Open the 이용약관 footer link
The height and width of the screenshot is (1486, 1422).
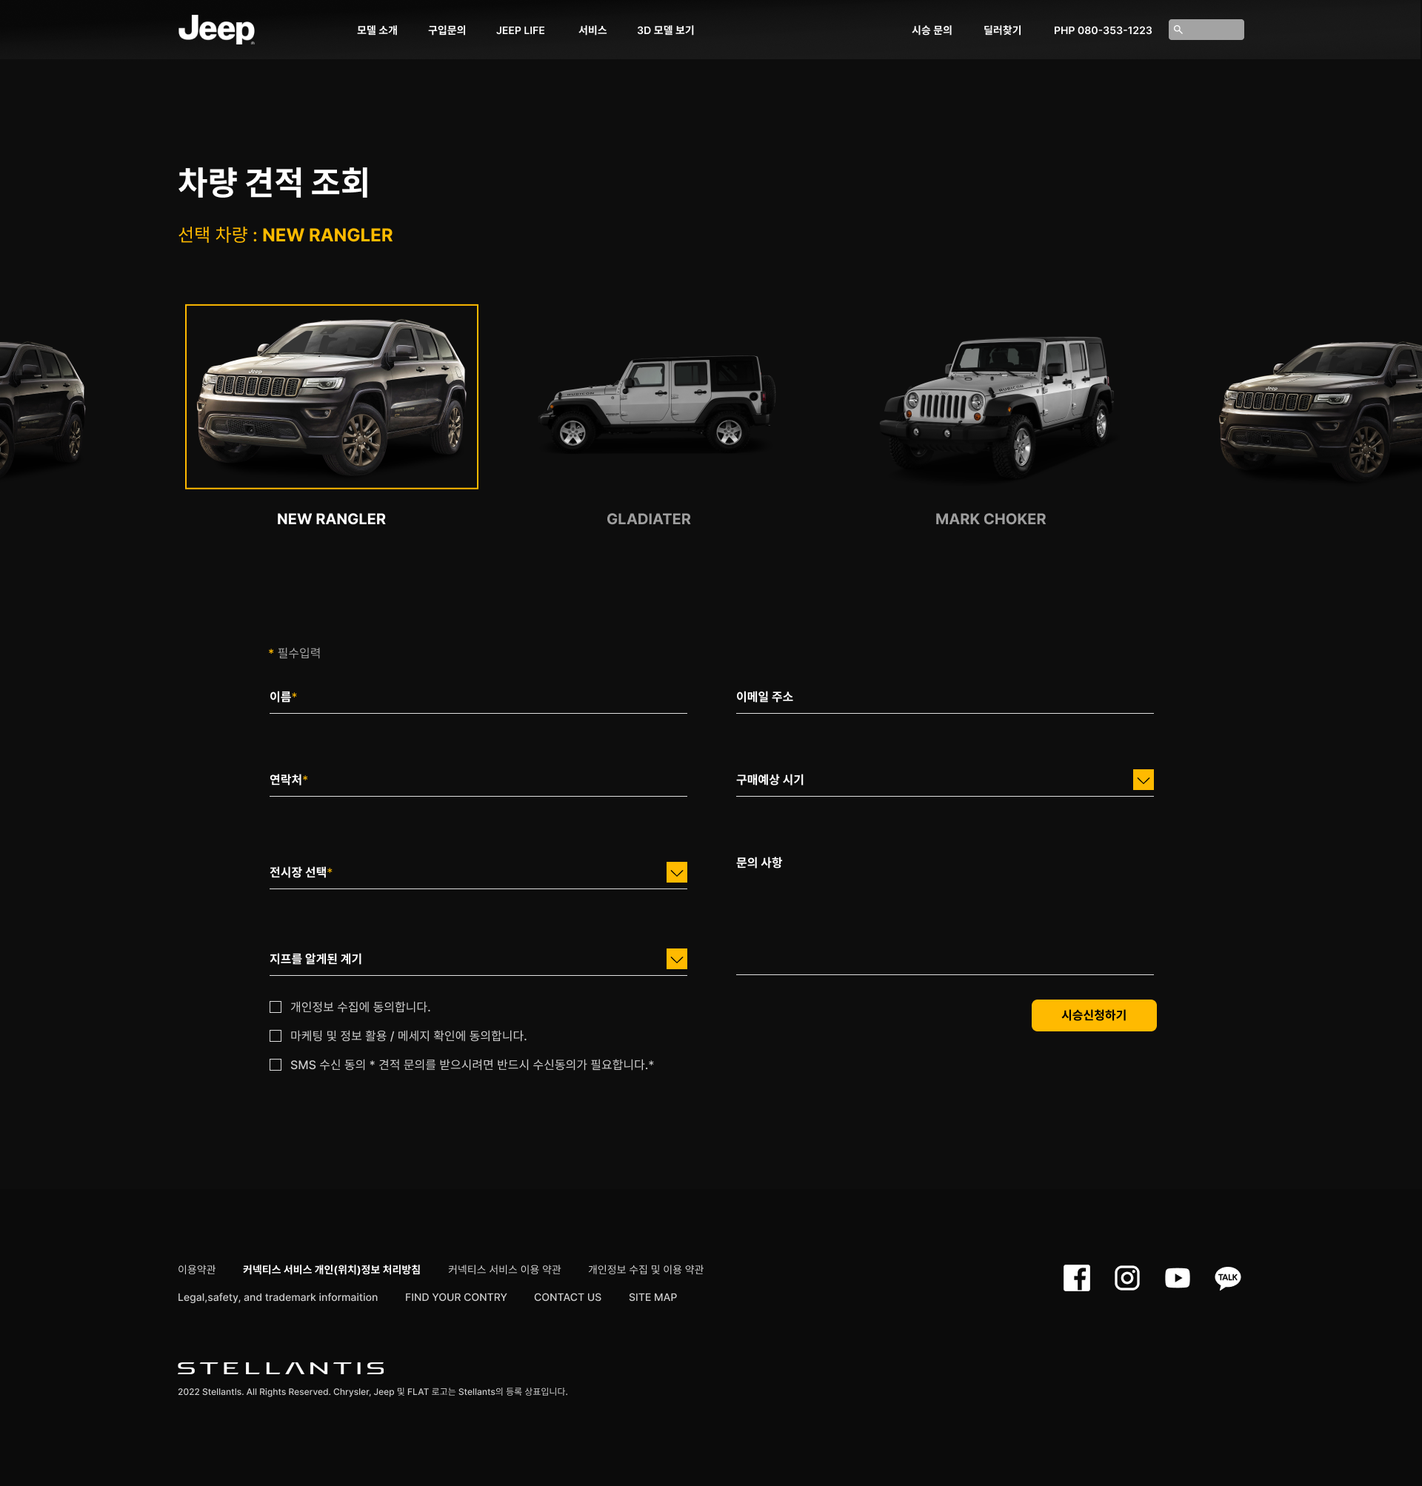196,1269
